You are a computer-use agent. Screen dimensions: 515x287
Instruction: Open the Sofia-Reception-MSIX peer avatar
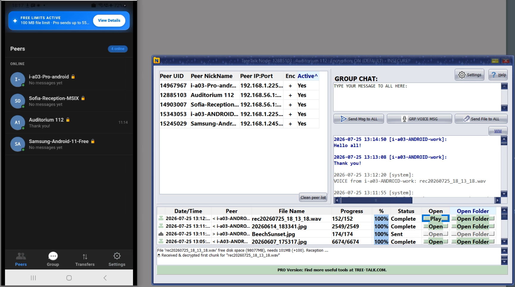pos(18,101)
